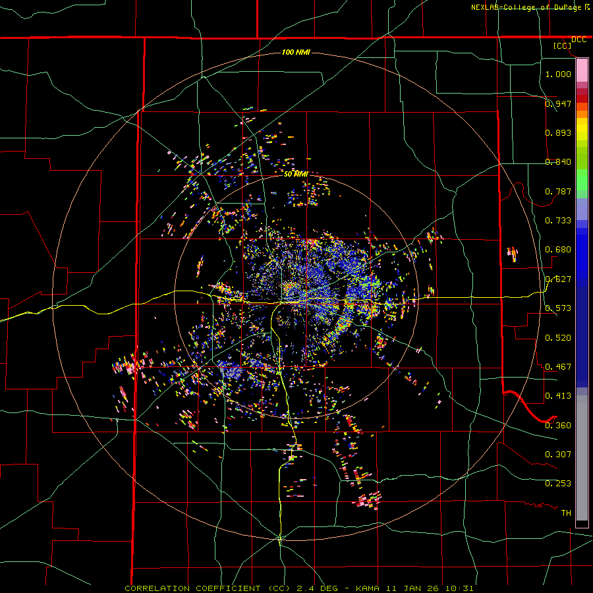The height and width of the screenshot is (593, 593).
Task: Pick the pink swatch at top of color scale
Action: (x=582, y=70)
